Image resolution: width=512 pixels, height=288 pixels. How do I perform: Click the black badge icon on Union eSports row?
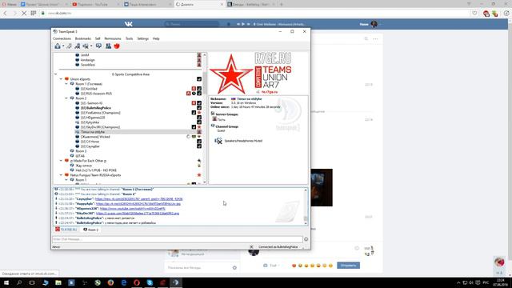click(199, 79)
